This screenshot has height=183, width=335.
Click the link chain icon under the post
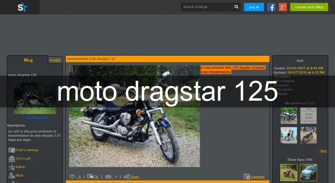[x=108, y=177]
